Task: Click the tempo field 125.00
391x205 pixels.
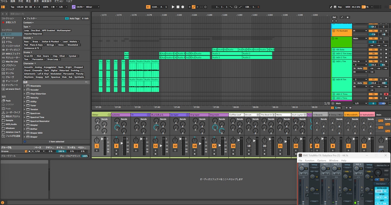Action: click(x=20, y=7)
